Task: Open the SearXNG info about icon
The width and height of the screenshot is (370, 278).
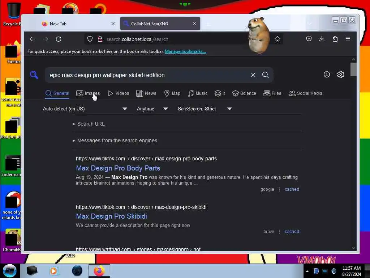Action: point(327,75)
